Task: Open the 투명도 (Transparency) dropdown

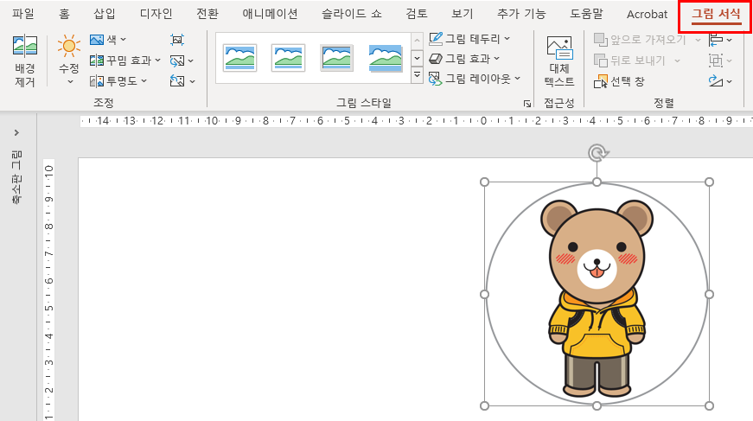Action: coord(119,81)
